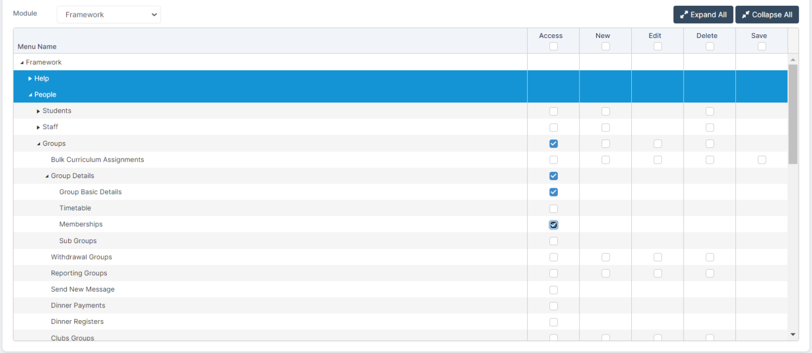812x353 pixels.
Task: Uncheck Access for Memberships row
Action: coord(553,225)
